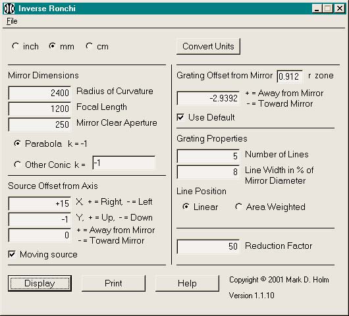Screen dimensions: 349x316
Task: Click the Reduction Factor field
Action: pos(208,246)
